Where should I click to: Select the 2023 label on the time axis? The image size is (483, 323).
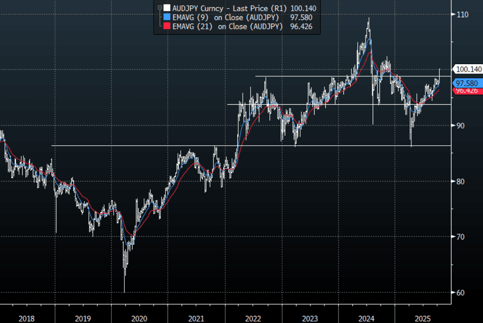tap(310, 318)
